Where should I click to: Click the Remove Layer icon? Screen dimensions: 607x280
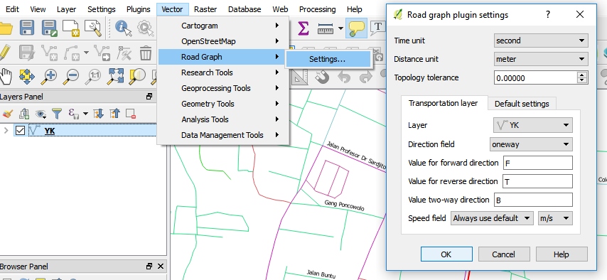(131, 114)
